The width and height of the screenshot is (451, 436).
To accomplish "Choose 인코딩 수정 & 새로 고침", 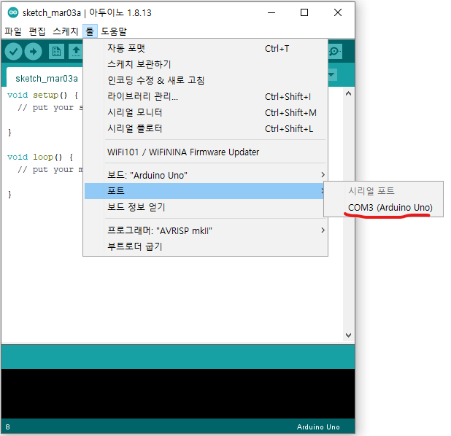I will click(205, 80).
